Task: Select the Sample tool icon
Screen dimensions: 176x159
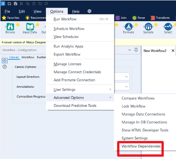Action: 148,27
